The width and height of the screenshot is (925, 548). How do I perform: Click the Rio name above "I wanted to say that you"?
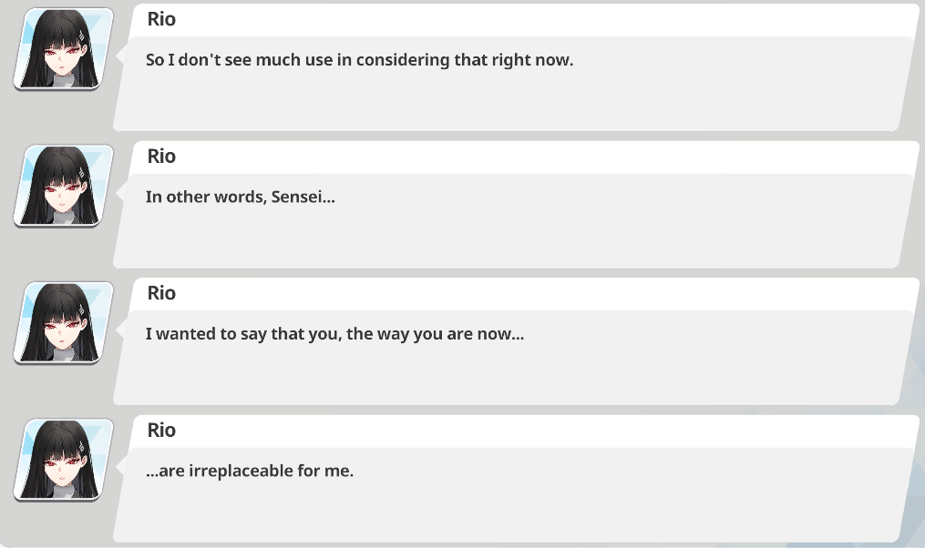(x=161, y=293)
